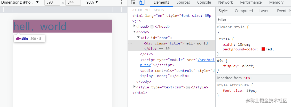Click the 'width: 10rem' declaration
The width and height of the screenshot is (291, 107).
(x=237, y=44)
